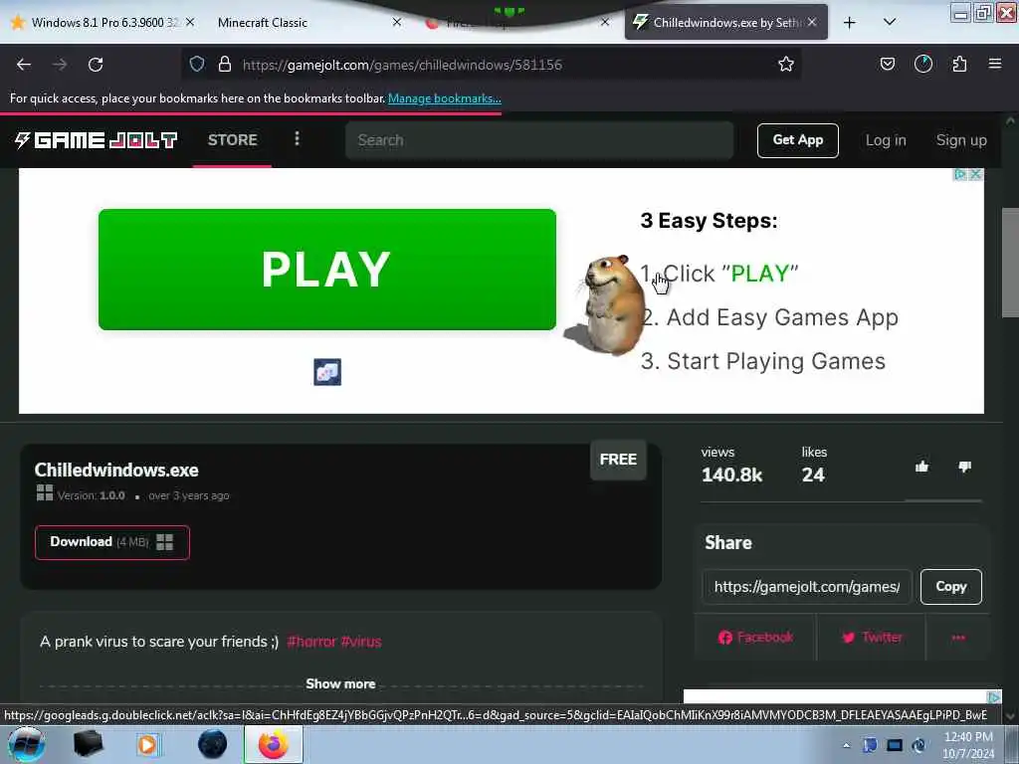Go back with the browser back arrow
The width and height of the screenshot is (1019, 764).
(24, 65)
